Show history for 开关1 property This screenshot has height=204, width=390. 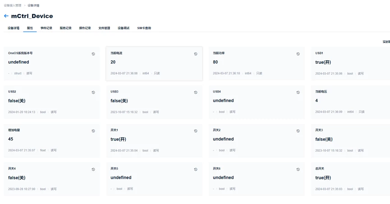point(196,131)
